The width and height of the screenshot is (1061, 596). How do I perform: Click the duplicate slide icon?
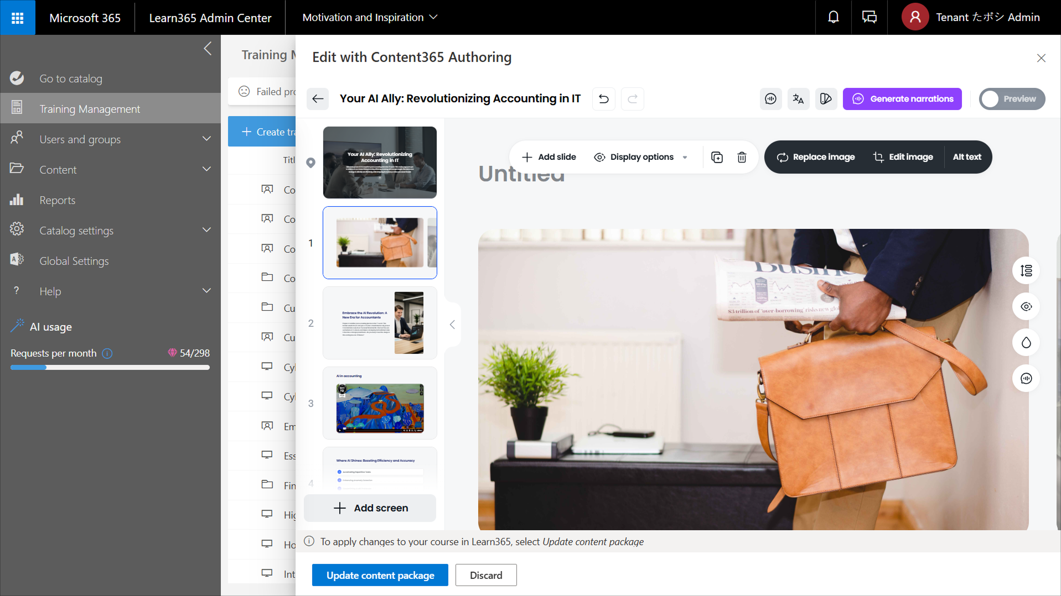point(717,158)
